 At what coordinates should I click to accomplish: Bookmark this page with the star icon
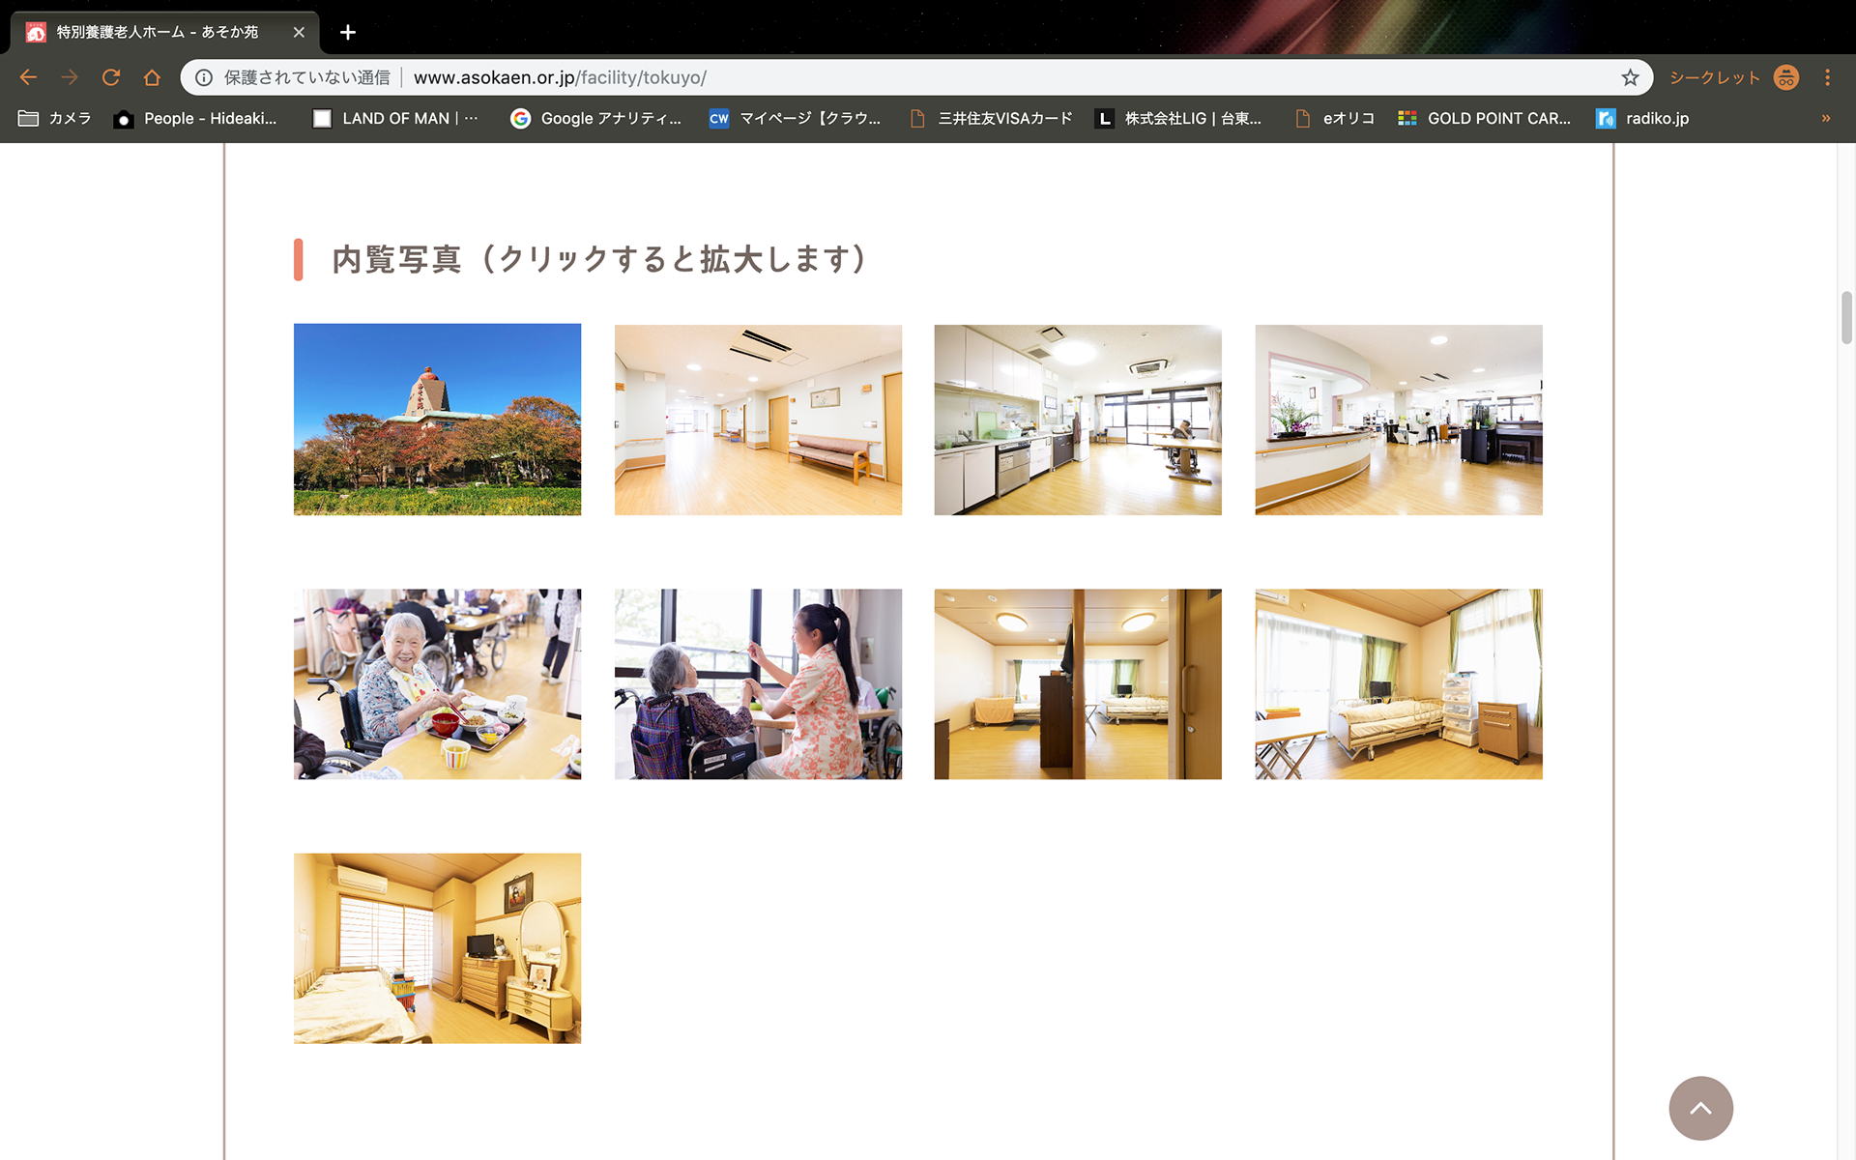pyautogui.click(x=1630, y=77)
